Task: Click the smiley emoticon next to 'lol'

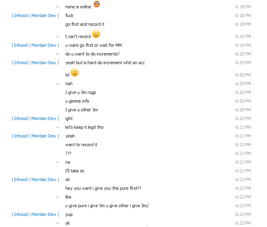Action: point(75,72)
